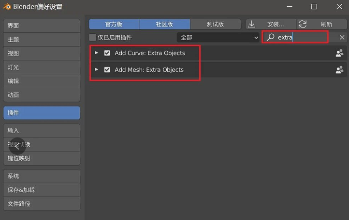Open the 视图切换 preferences section
This screenshot has height=220, width=349.
(x=42, y=144)
